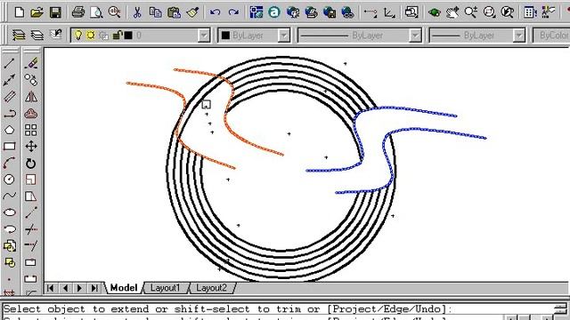Jump to last layout tab arrow
The image size is (570, 320).
coord(94,288)
